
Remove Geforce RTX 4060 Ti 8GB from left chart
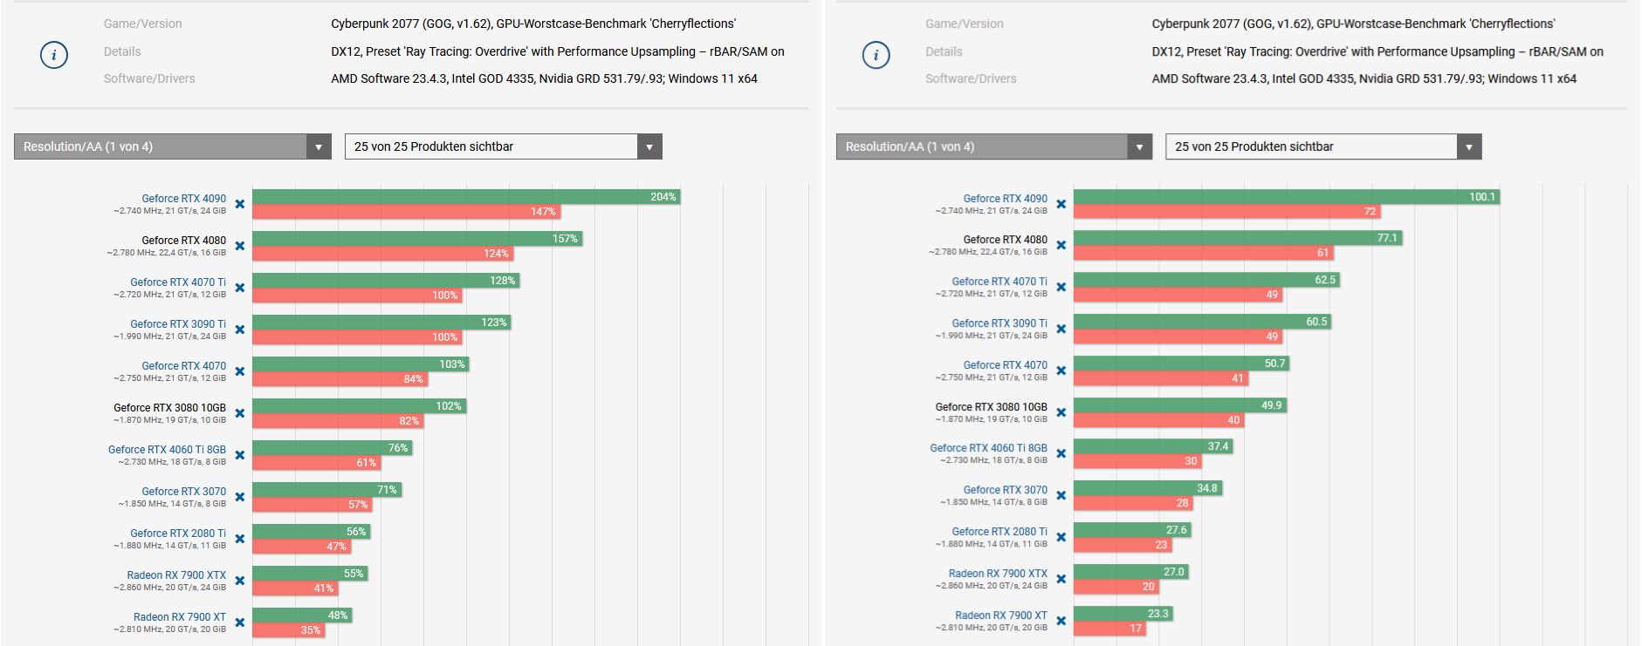[240, 455]
